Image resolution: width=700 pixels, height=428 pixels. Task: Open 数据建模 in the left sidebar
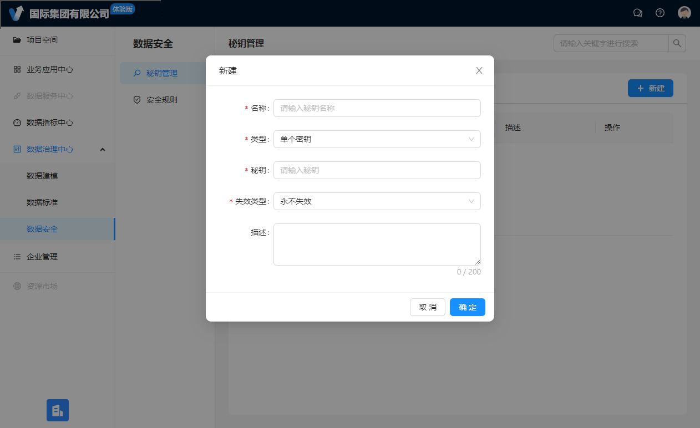point(42,176)
